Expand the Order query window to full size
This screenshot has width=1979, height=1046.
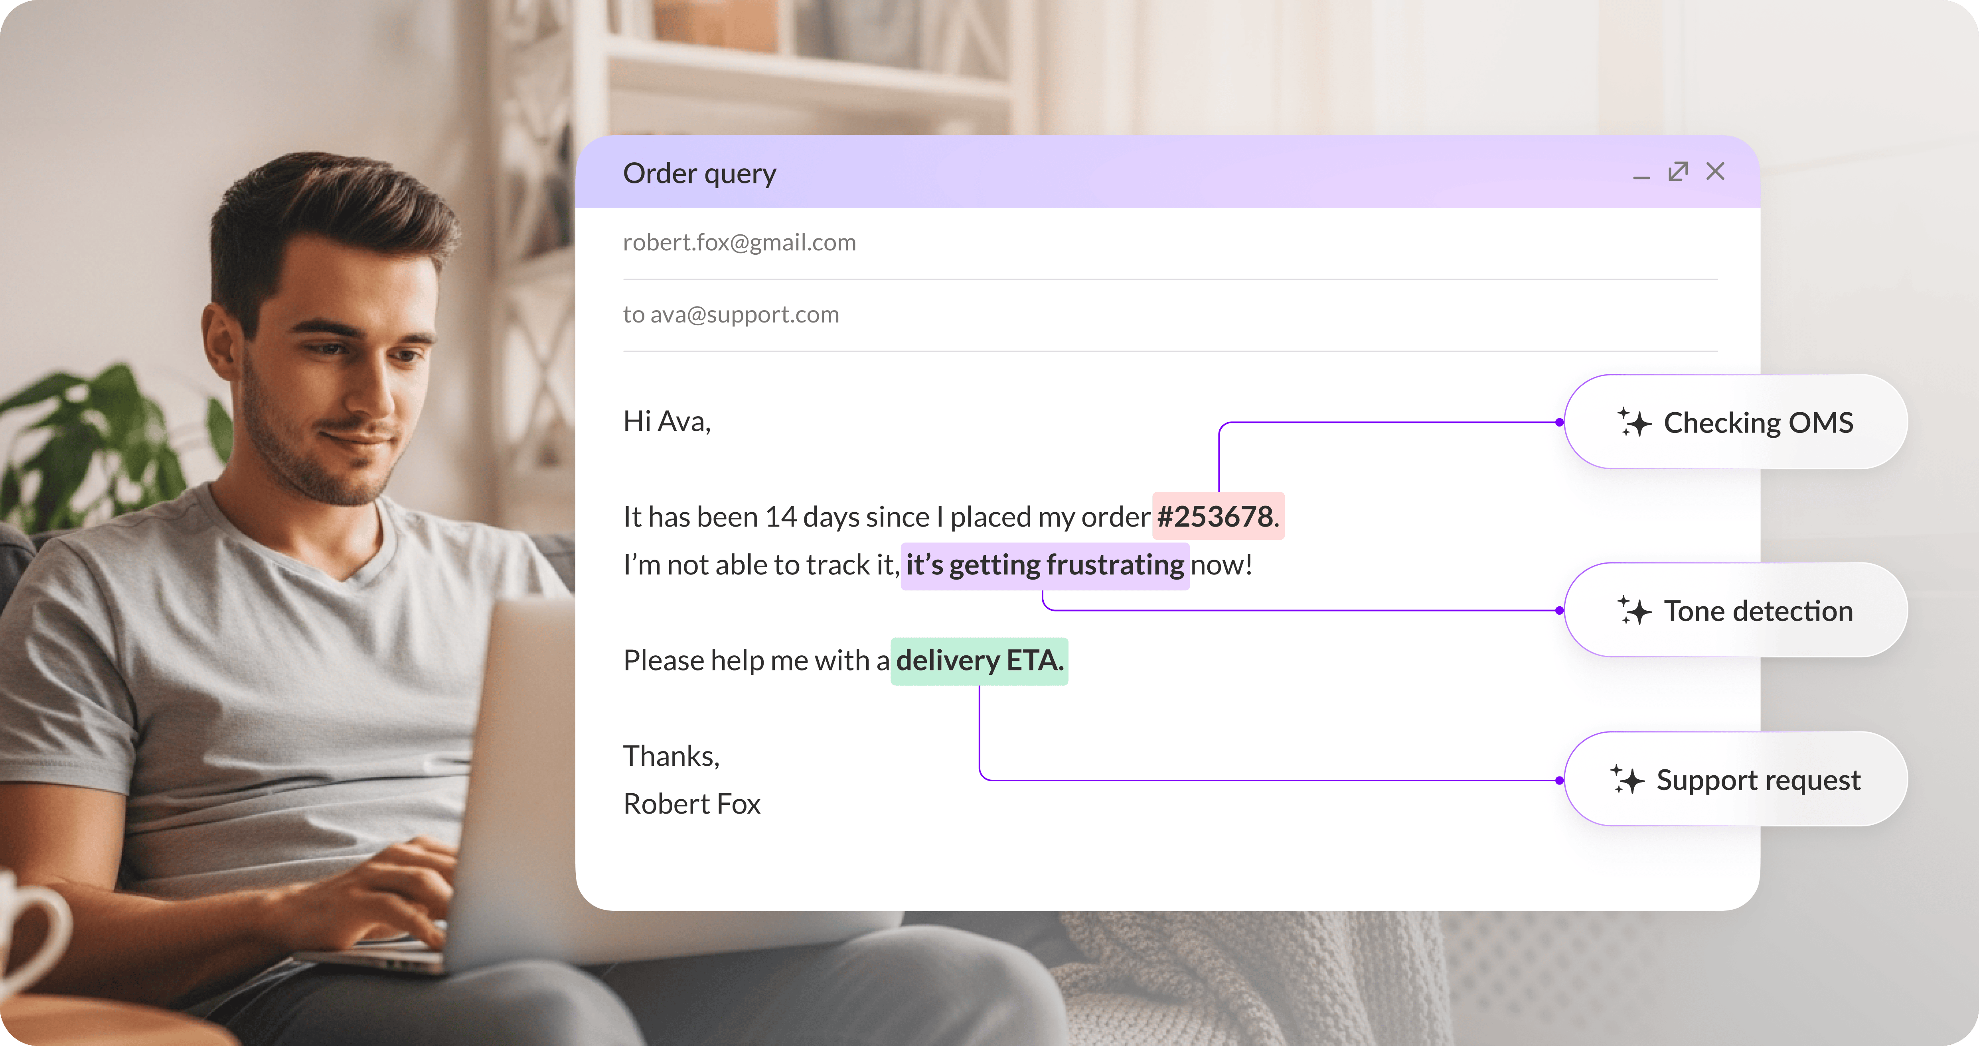1678,172
